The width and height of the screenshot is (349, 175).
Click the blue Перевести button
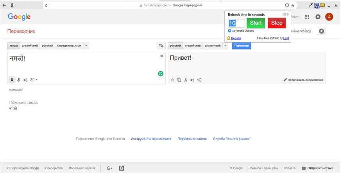coord(242,46)
